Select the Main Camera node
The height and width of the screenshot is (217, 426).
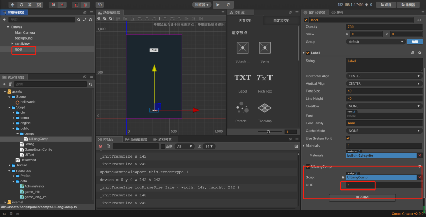click(x=25, y=33)
